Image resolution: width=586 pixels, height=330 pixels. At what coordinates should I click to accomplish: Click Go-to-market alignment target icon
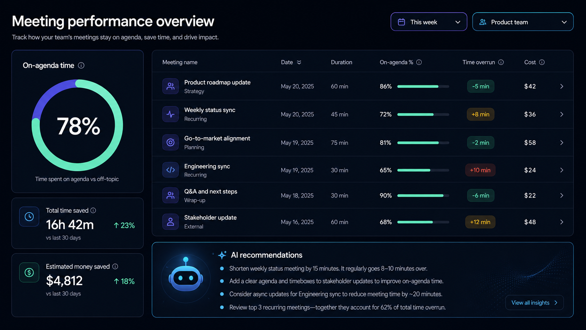point(170,142)
